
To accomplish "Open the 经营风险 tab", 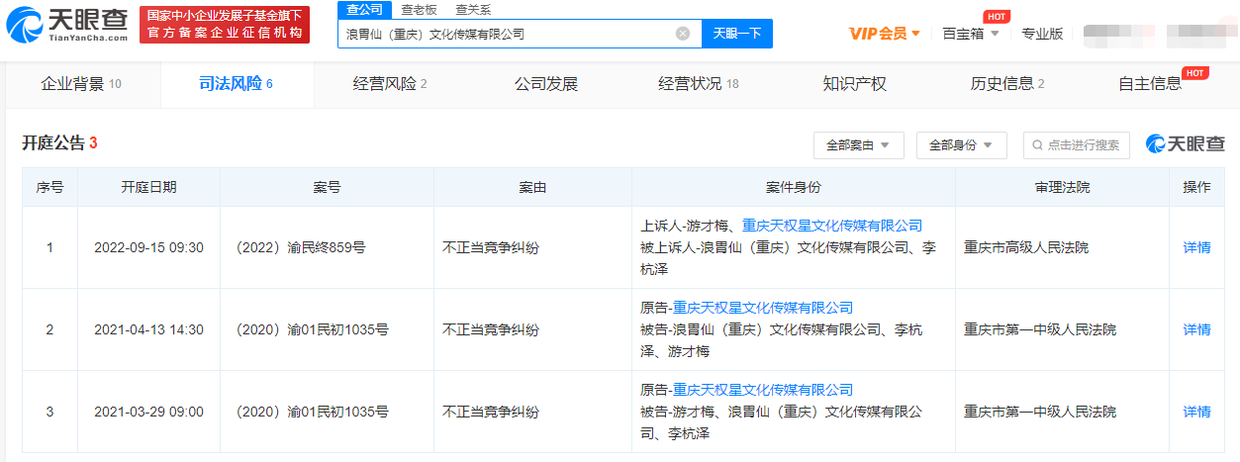I will point(390,84).
